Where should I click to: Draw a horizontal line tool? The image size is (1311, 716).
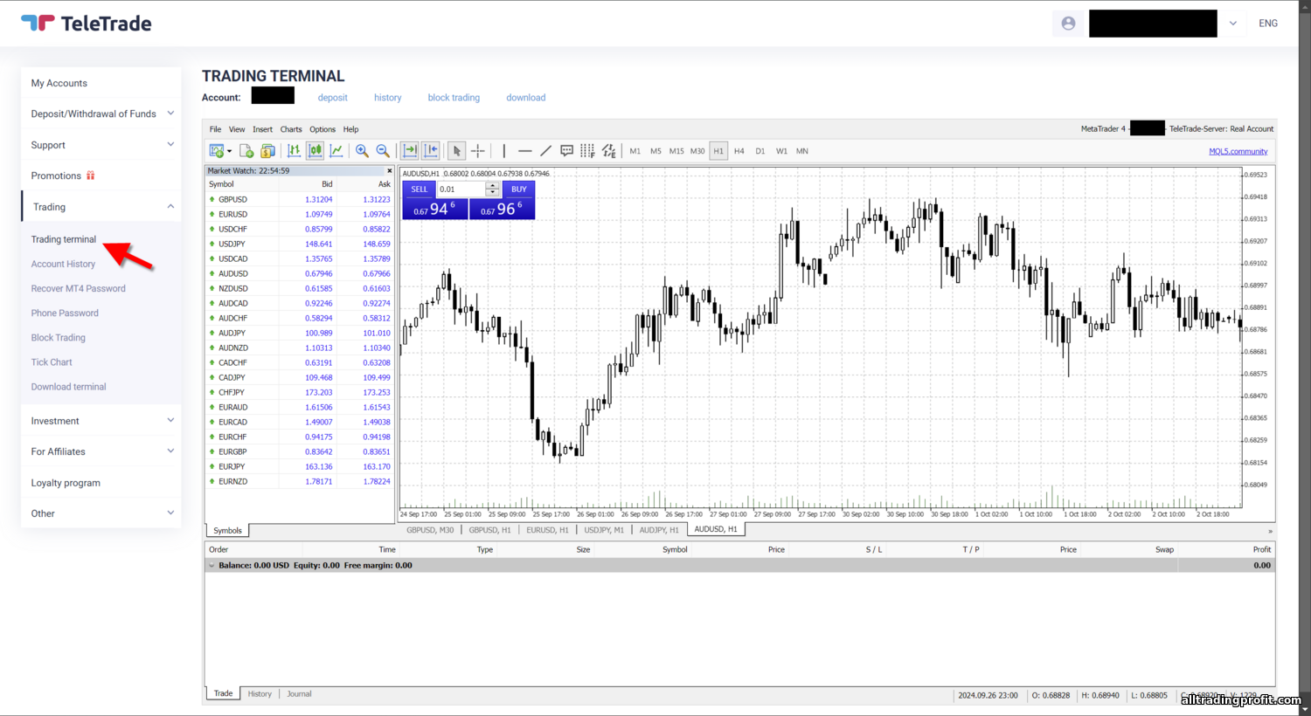tap(524, 151)
